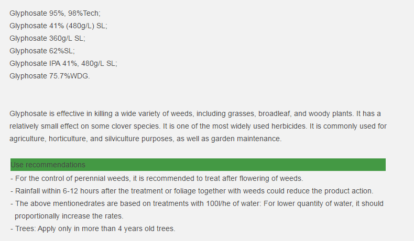The height and width of the screenshot is (241, 414).
Task: Click the sentence about killing wide variety of weeds
Action: tap(181, 114)
